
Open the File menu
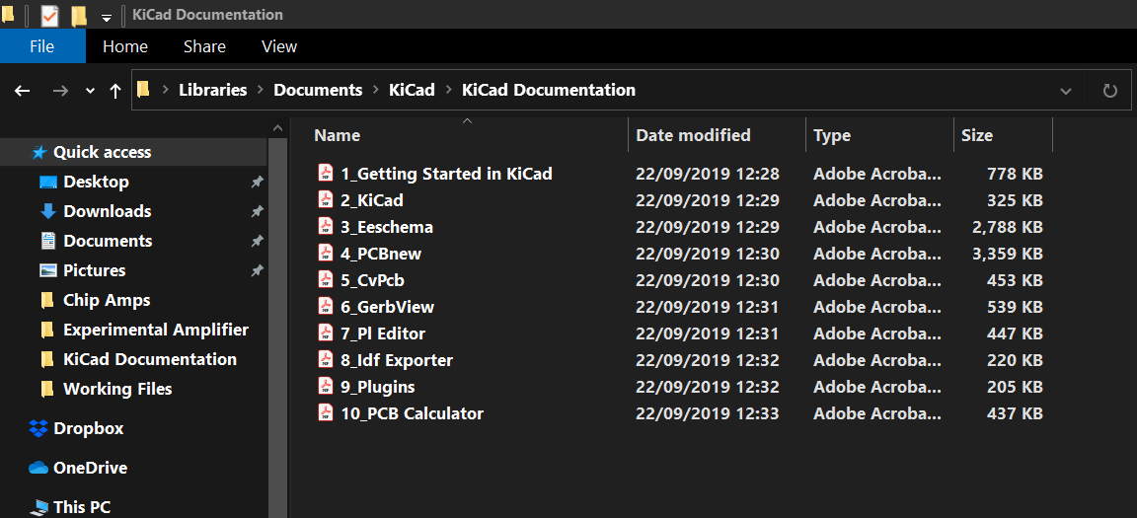(x=42, y=46)
